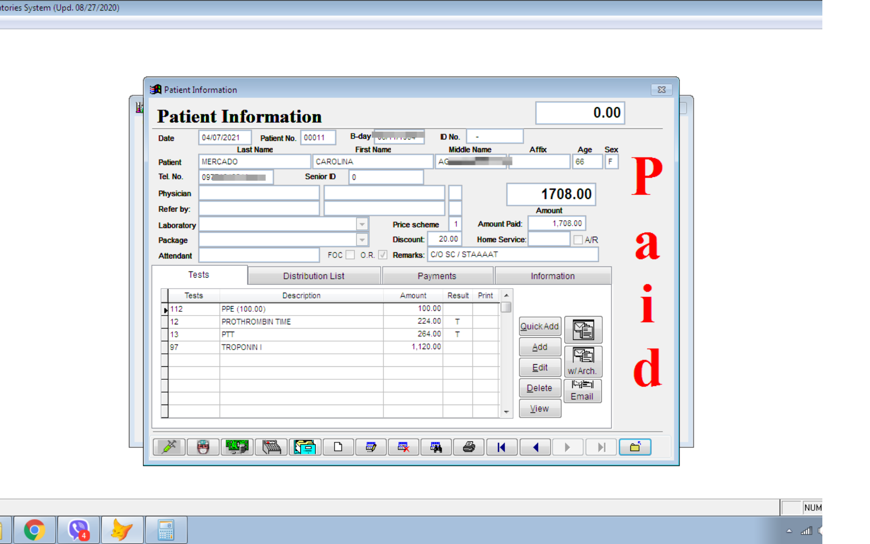This screenshot has height=544, width=870.
Task: Go to the first record
Action: (502, 447)
